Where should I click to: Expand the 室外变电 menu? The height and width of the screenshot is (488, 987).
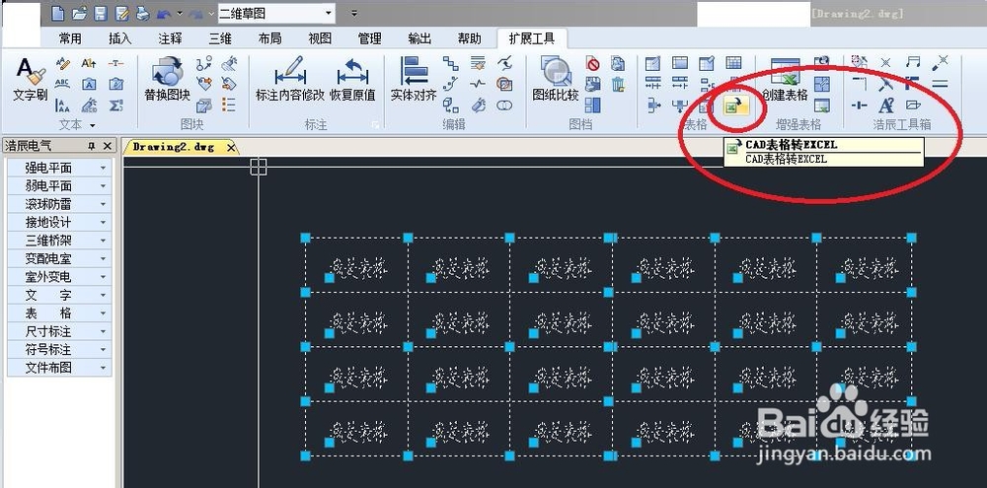pyautogui.click(x=59, y=277)
